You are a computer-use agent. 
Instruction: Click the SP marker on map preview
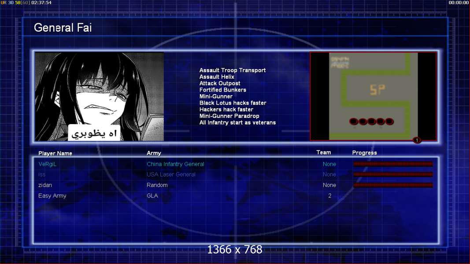377,90
